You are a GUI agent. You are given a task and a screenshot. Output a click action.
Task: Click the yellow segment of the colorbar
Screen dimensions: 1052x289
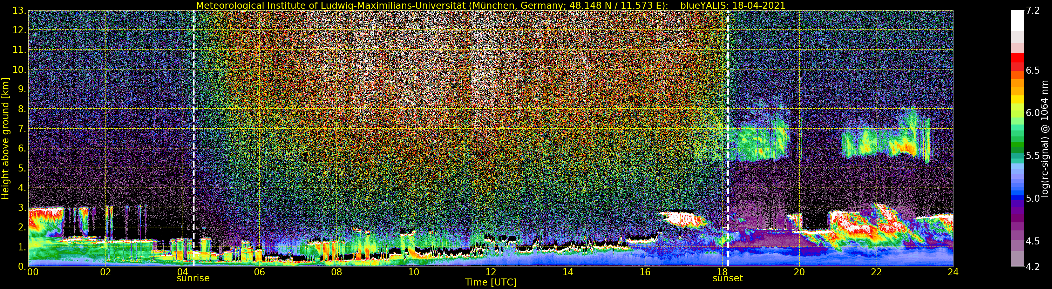coord(1017,99)
